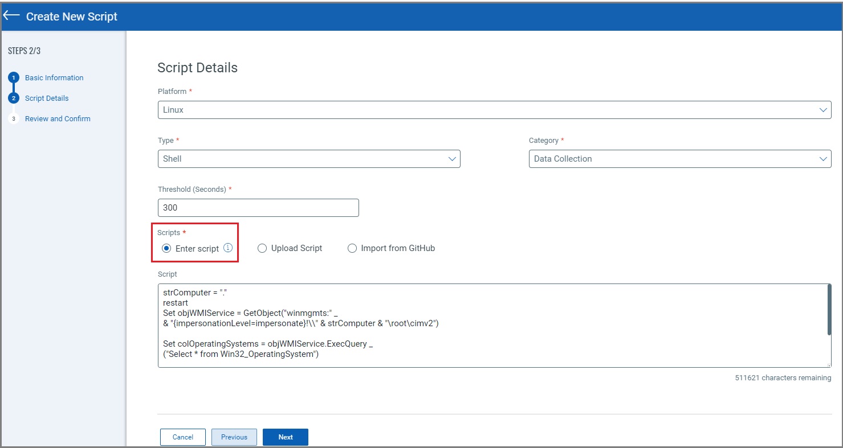Select the Upload Script radio option
This screenshot has height=448, width=843.
click(262, 248)
